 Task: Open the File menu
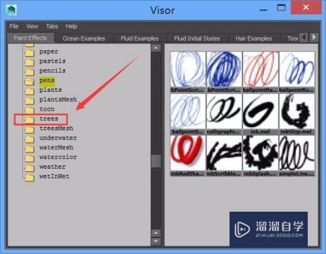[x=14, y=26]
